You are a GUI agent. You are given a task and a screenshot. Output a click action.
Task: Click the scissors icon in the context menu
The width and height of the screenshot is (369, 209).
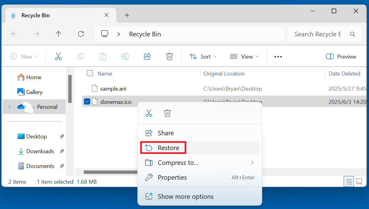point(149,113)
